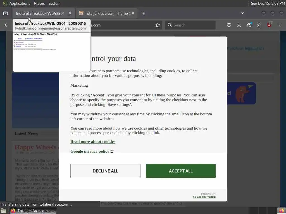Click the uBlock Origin shield icon

(269, 25)
